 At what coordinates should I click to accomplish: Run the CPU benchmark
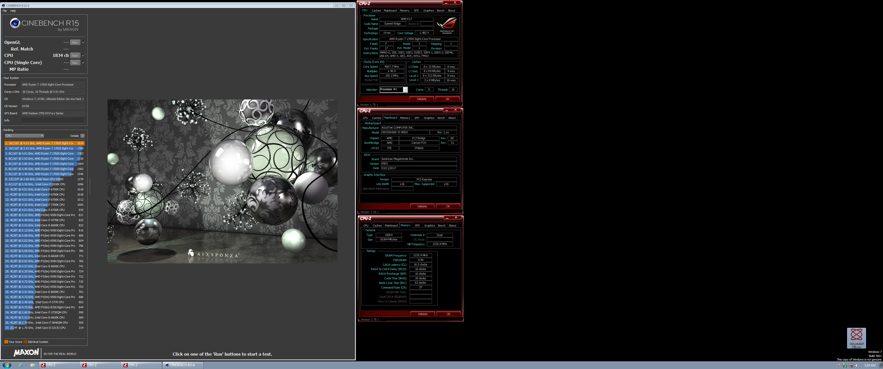[75, 55]
